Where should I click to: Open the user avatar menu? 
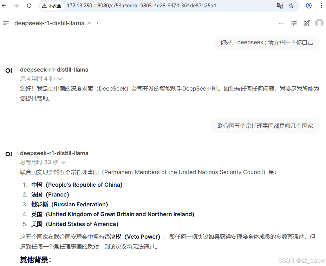click(319, 23)
